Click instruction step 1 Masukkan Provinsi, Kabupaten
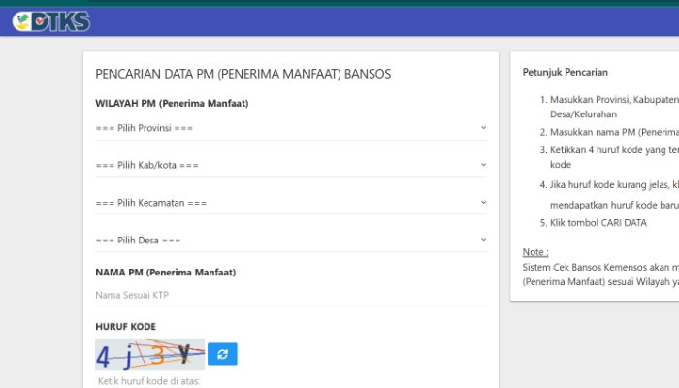This screenshot has width=679, height=388. point(609,107)
